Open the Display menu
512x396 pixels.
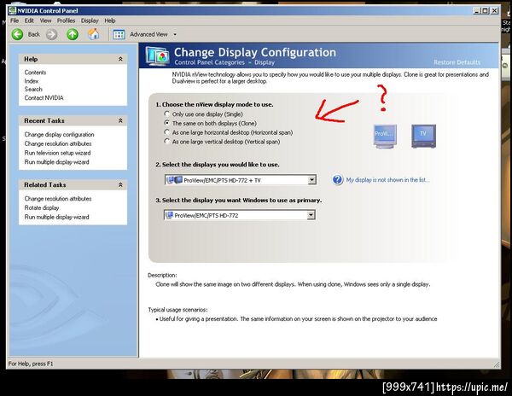pos(90,20)
